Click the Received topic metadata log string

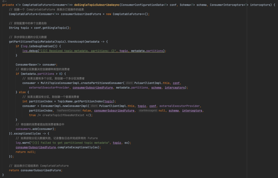pos(78,51)
